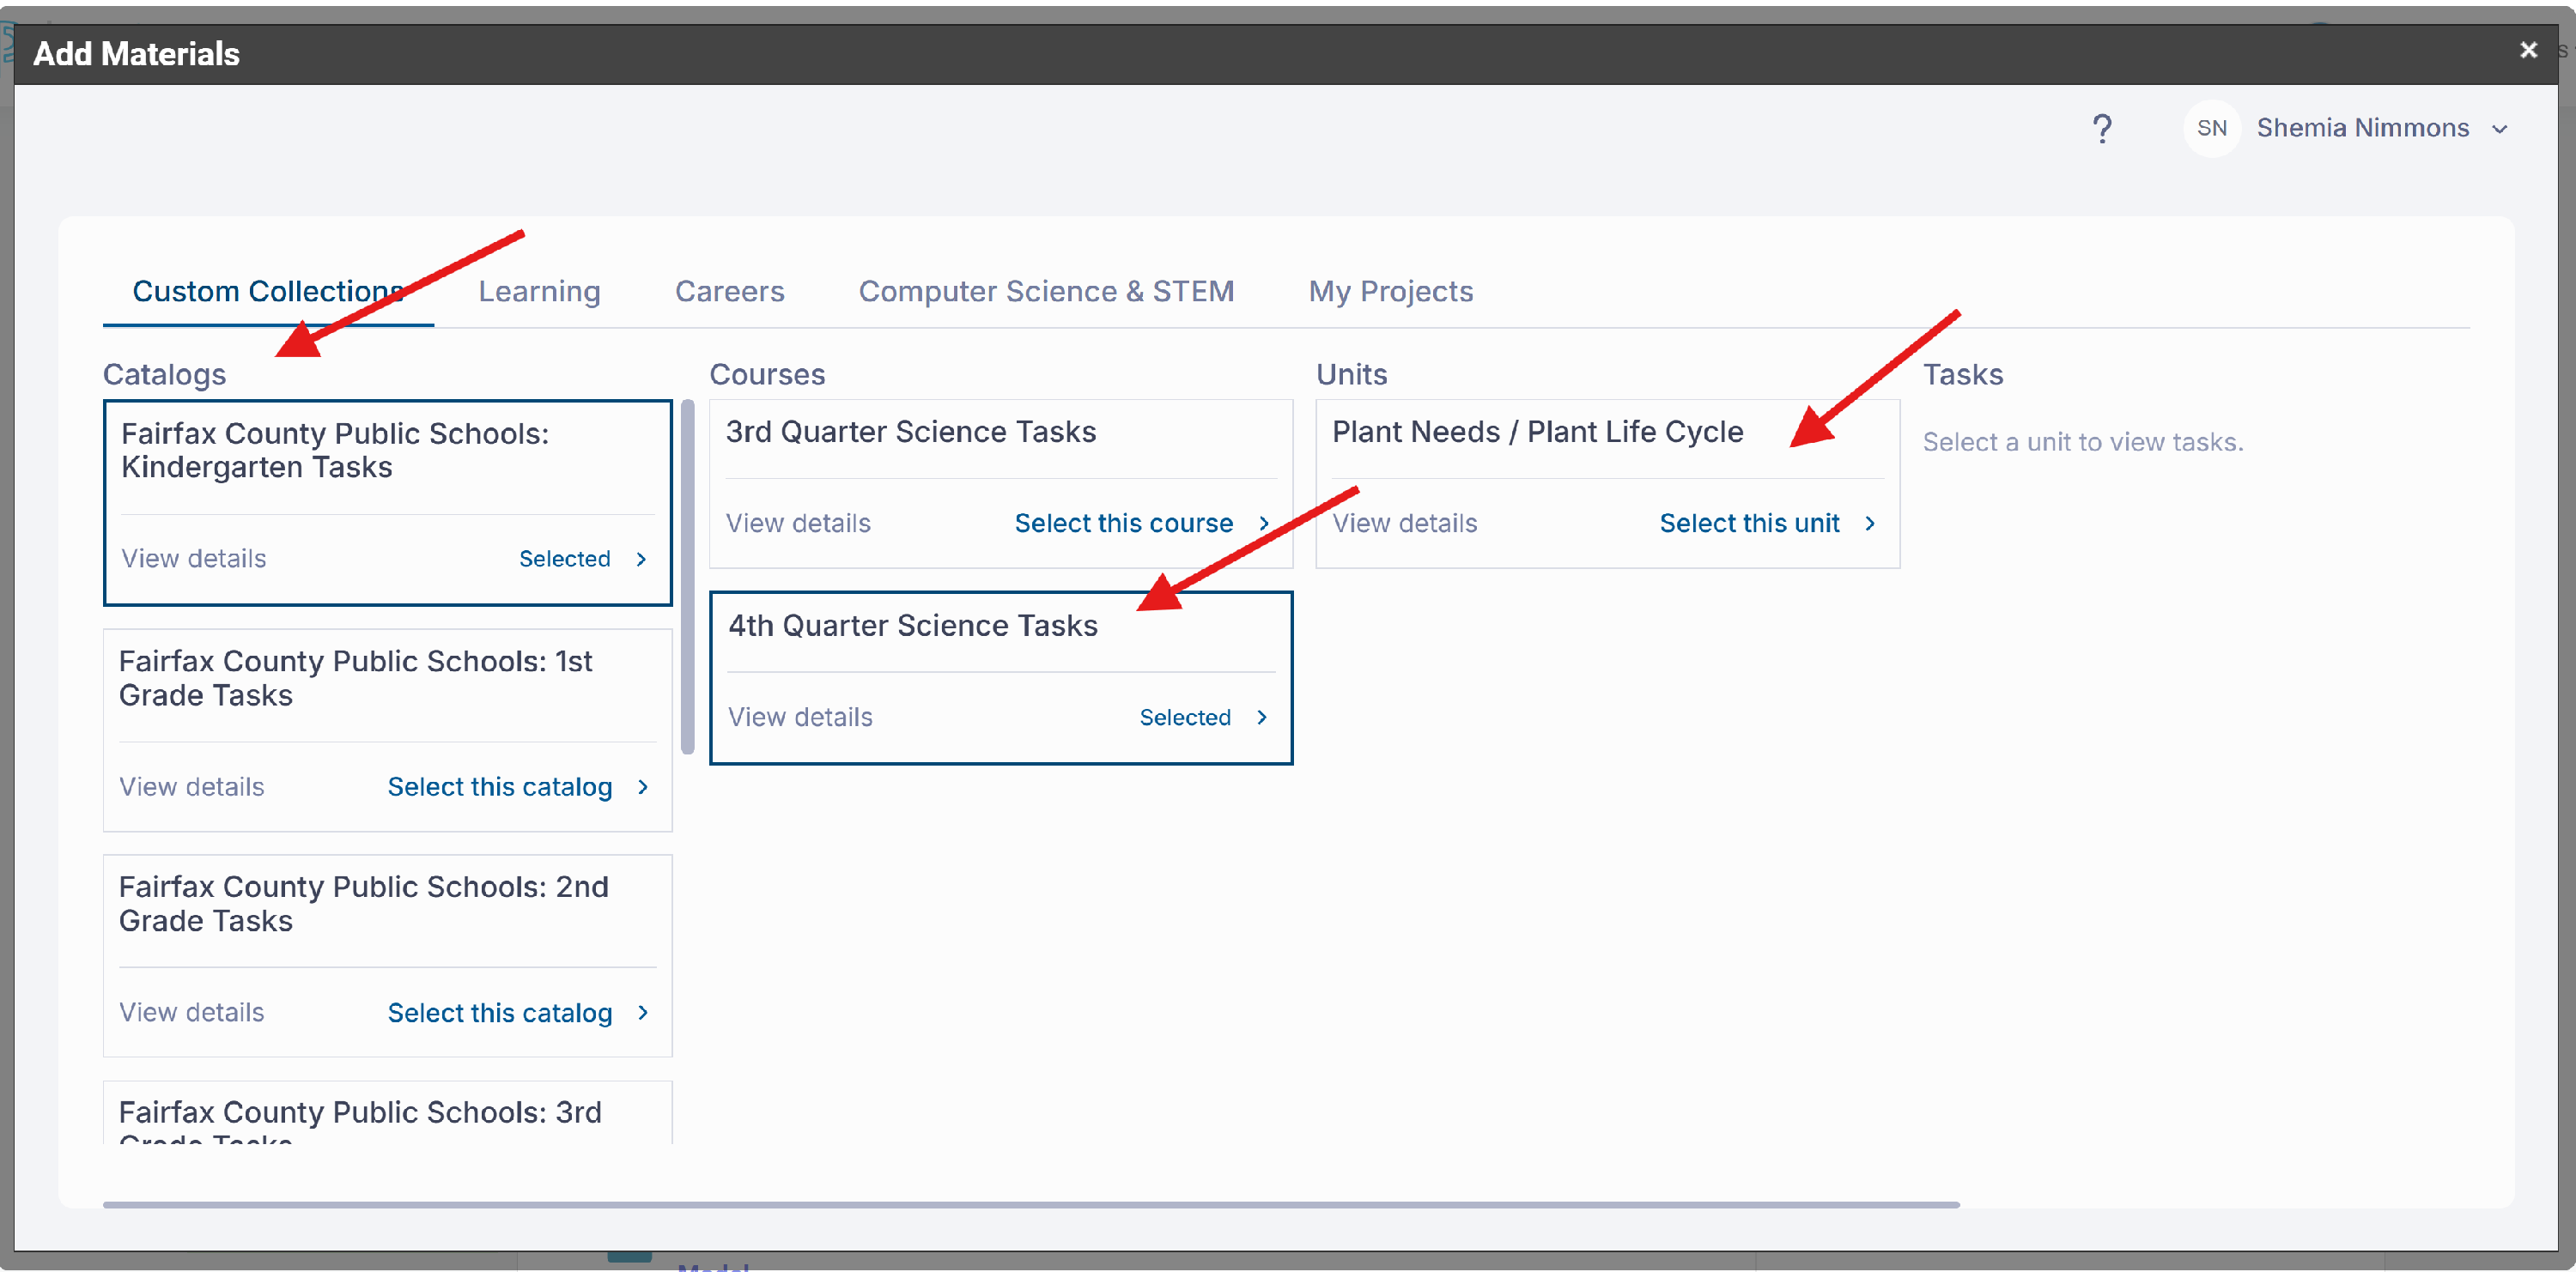View details of Kindergarten Tasks catalog
2576x1272 pixels.
click(x=193, y=559)
